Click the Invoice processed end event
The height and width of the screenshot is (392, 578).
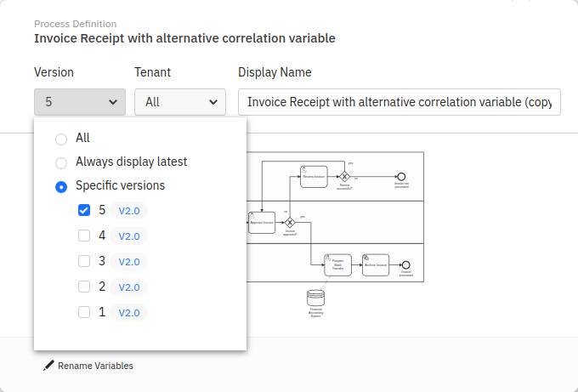point(405,265)
